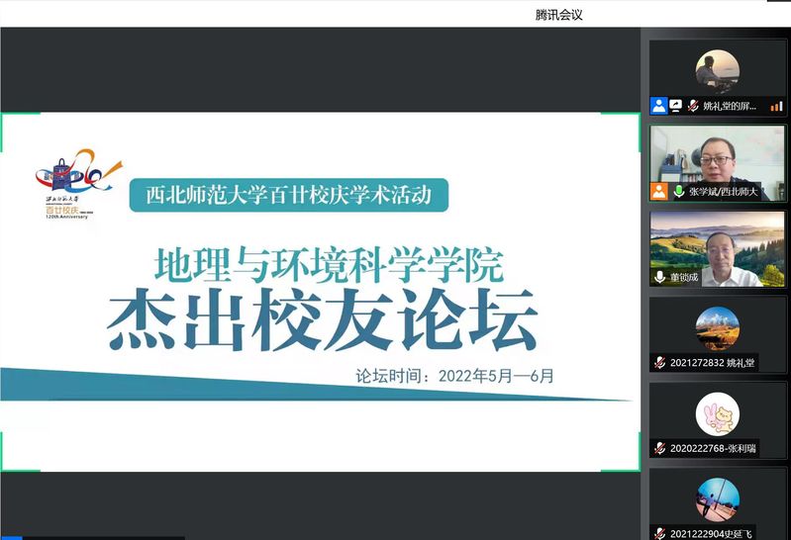Click the network signal bars icon
Viewport: 791px width, 540px height.
pyautogui.click(x=776, y=106)
